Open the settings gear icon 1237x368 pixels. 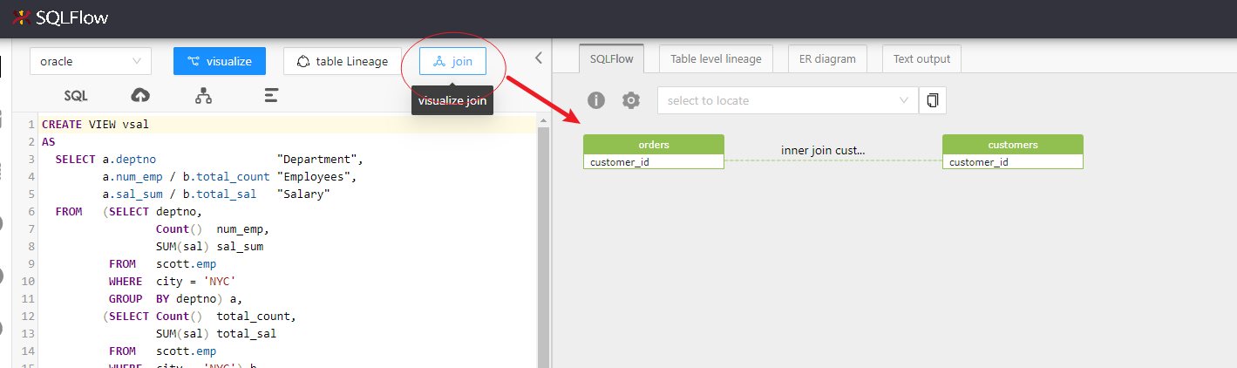(631, 100)
